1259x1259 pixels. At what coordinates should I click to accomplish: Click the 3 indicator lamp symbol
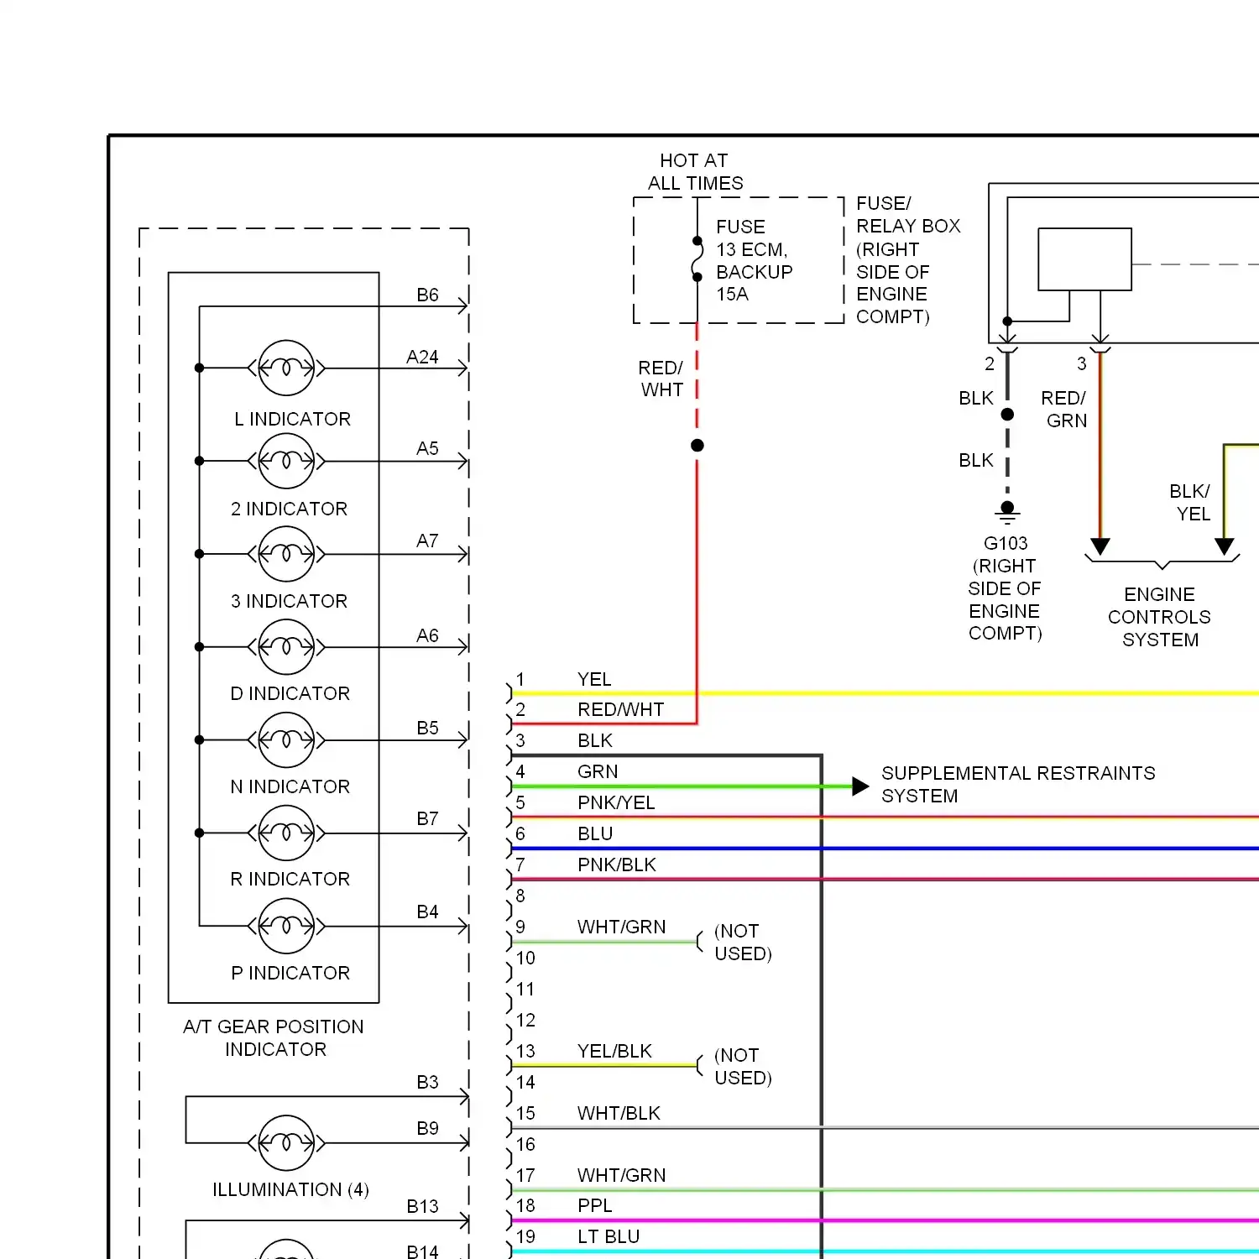[286, 554]
